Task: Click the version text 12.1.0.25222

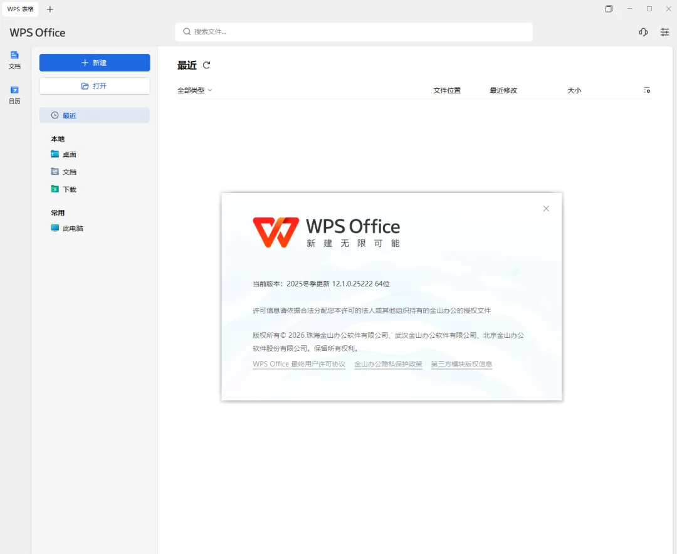Action: (x=352, y=284)
